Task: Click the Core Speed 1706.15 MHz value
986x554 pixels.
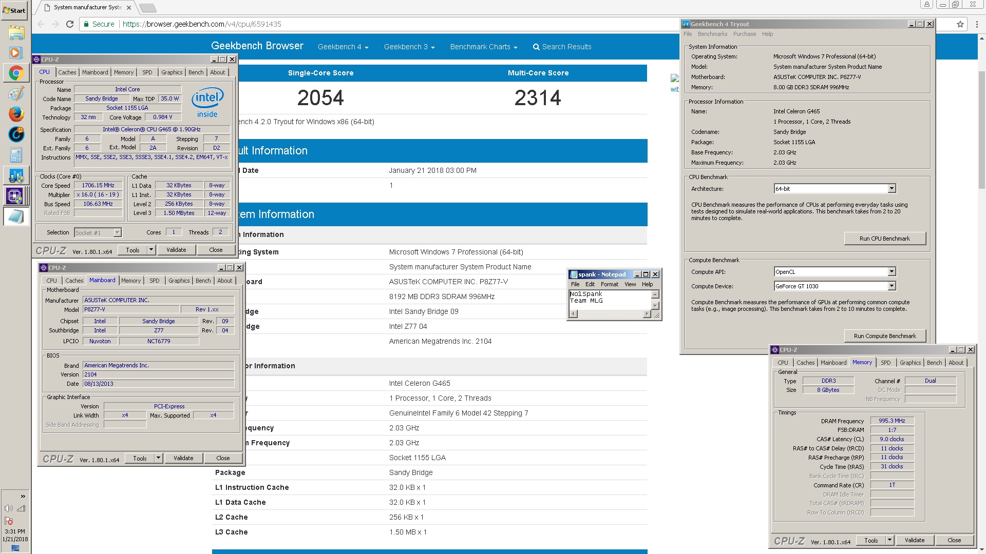Action: pos(98,185)
